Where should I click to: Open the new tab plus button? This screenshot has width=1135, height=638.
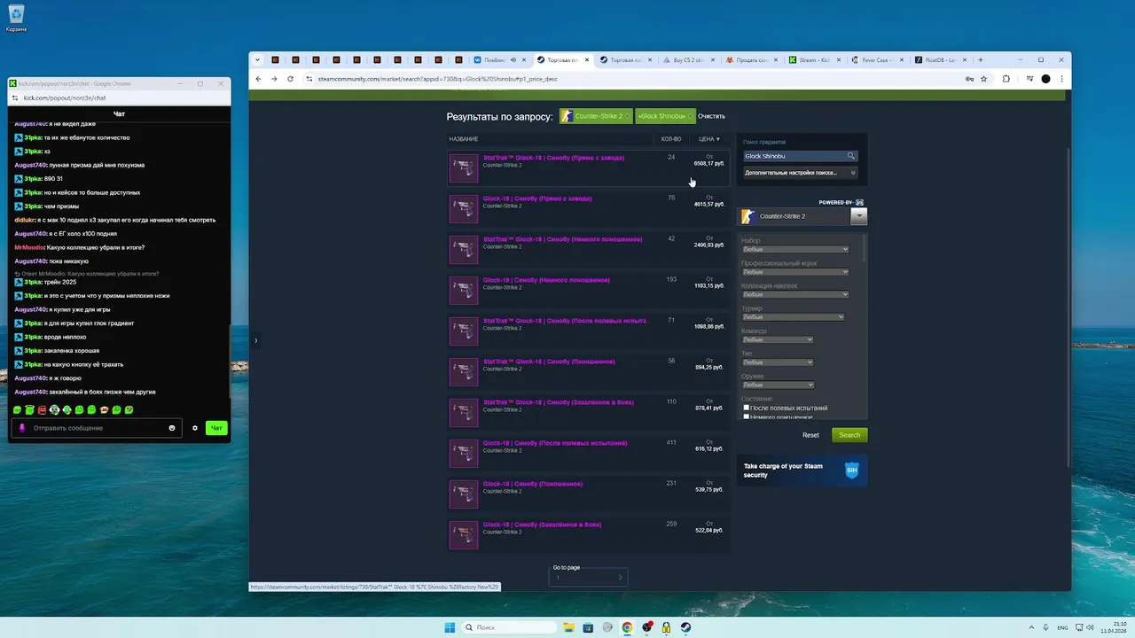coord(981,60)
